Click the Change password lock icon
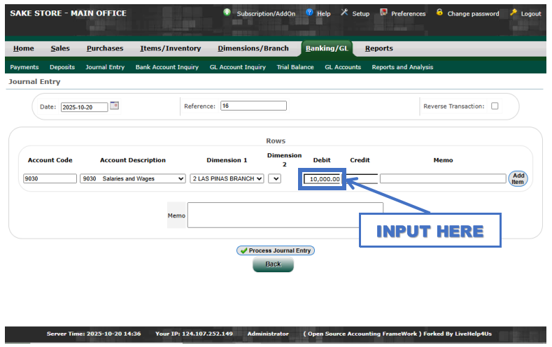This screenshot has width=552, height=347. pyautogui.click(x=439, y=13)
